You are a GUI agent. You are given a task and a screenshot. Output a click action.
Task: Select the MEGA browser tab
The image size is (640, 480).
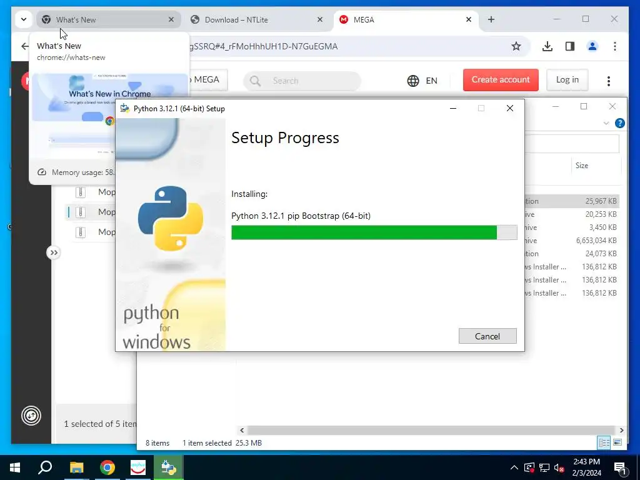406,19
